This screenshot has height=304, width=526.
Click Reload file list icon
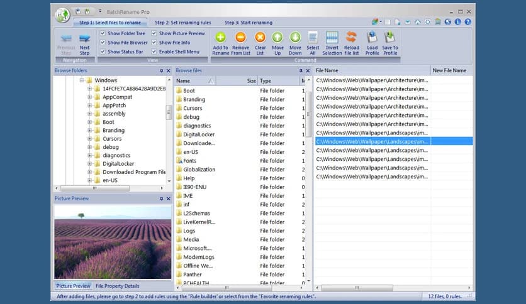point(351,37)
